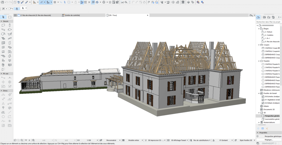The image size is (282, 145).
Task: Select the Marquee tool in toolbox
Action: click(x=10, y=17)
